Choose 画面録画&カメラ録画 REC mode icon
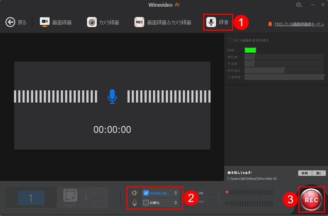The height and width of the screenshot is (216, 328). (139, 22)
